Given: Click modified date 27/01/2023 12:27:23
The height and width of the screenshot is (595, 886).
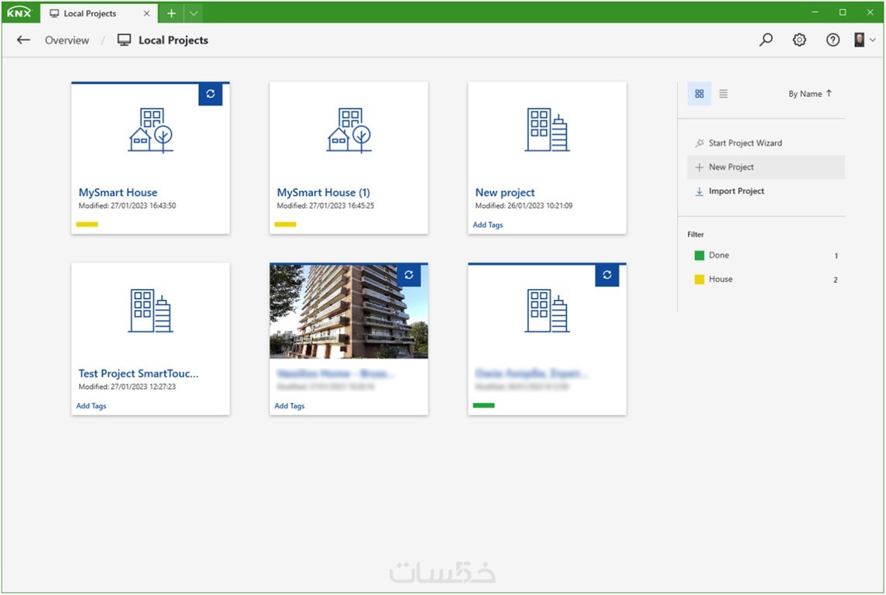Looking at the screenshot, I should 143,387.
